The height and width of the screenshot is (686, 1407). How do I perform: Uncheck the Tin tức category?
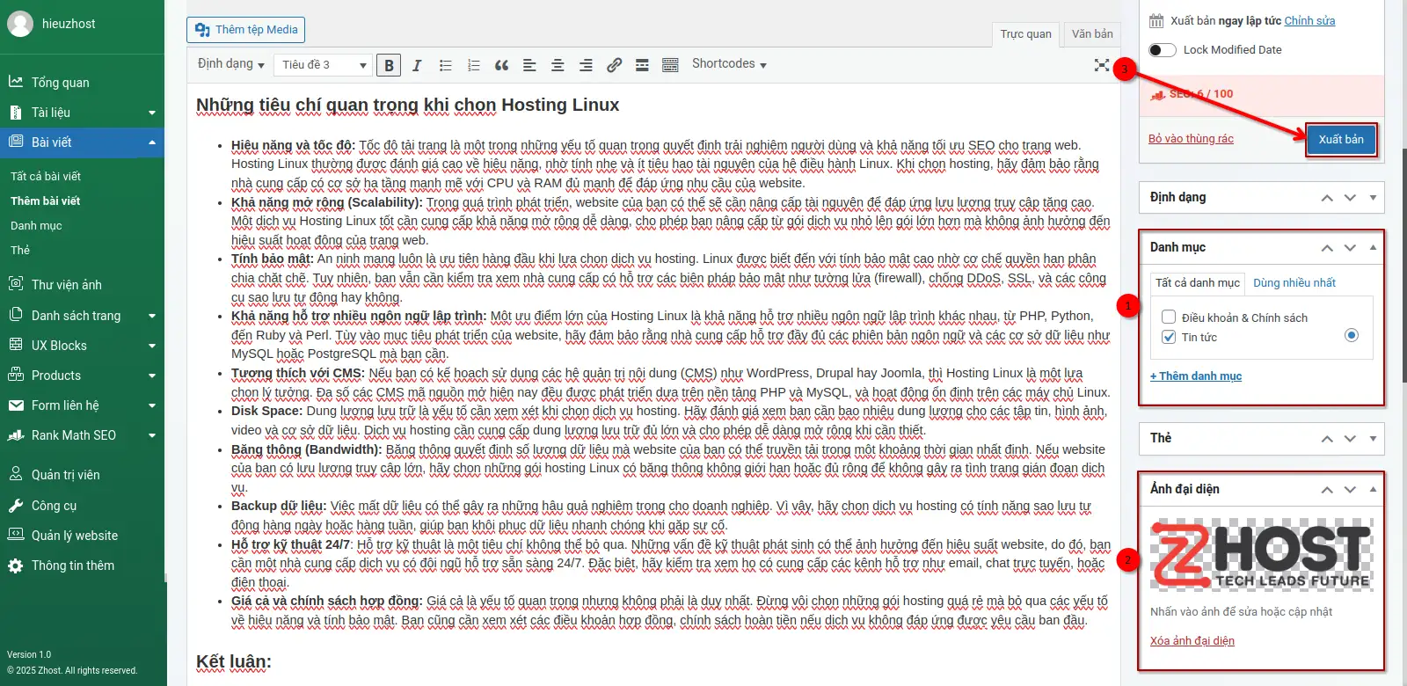pyautogui.click(x=1169, y=337)
